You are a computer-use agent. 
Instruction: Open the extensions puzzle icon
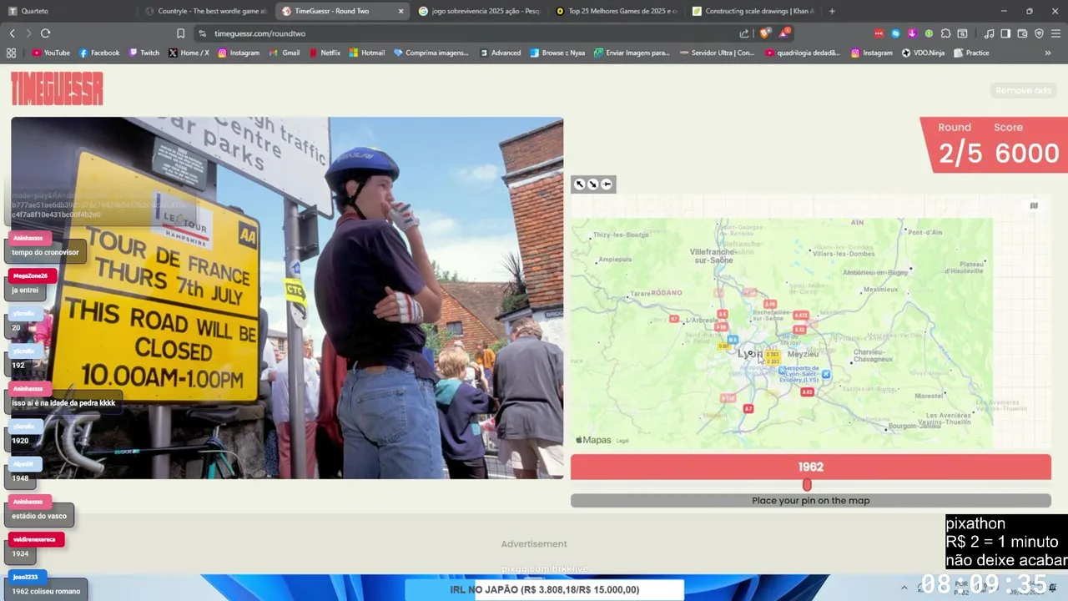tap(945, 33)
